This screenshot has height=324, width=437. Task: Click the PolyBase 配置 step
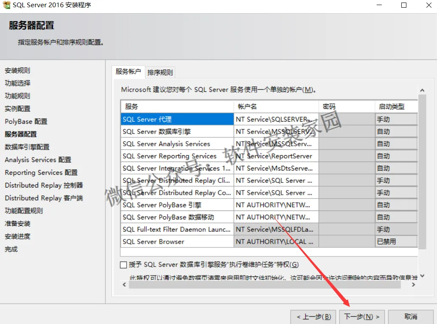click(x=26, y=122)
